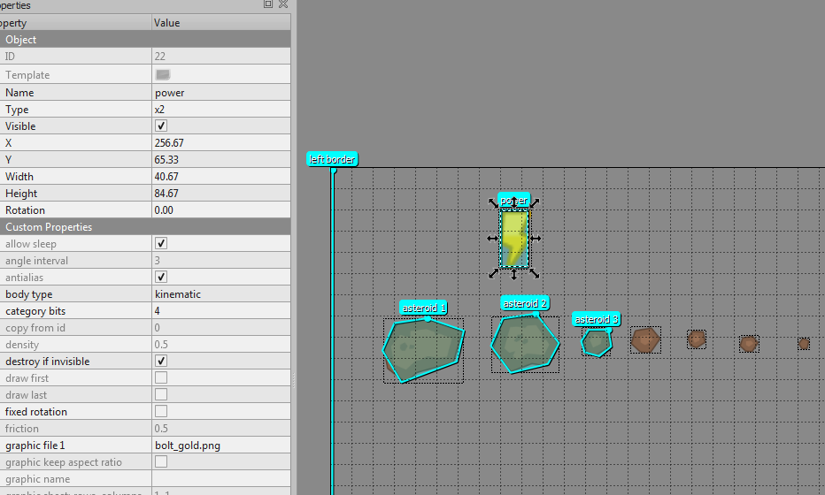Screen dimensions: 825x495
Task: Select the asteroid 3 label
Action: pyautogui.click(x=596, y=319)
